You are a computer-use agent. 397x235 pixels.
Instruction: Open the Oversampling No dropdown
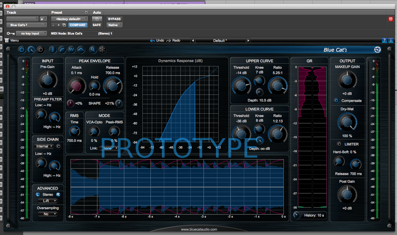[x=48, y=214]
